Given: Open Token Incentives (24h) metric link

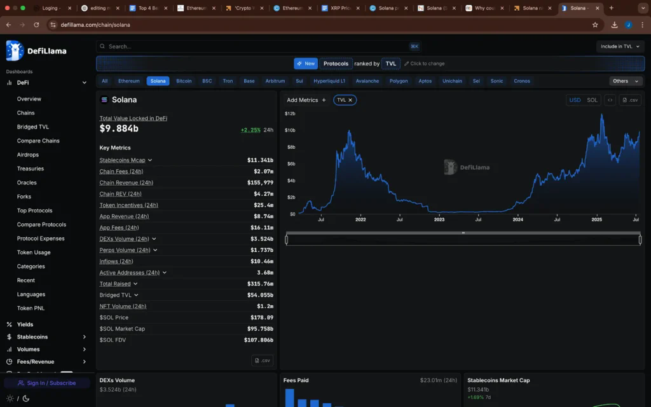Looking at the screenshot, I should 128,205.
